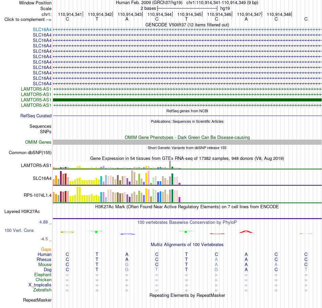The height and width of the screenshot is (308, 322).
Task: Click the 'Rhesus' alignment row label
Action: pos(44,259)
